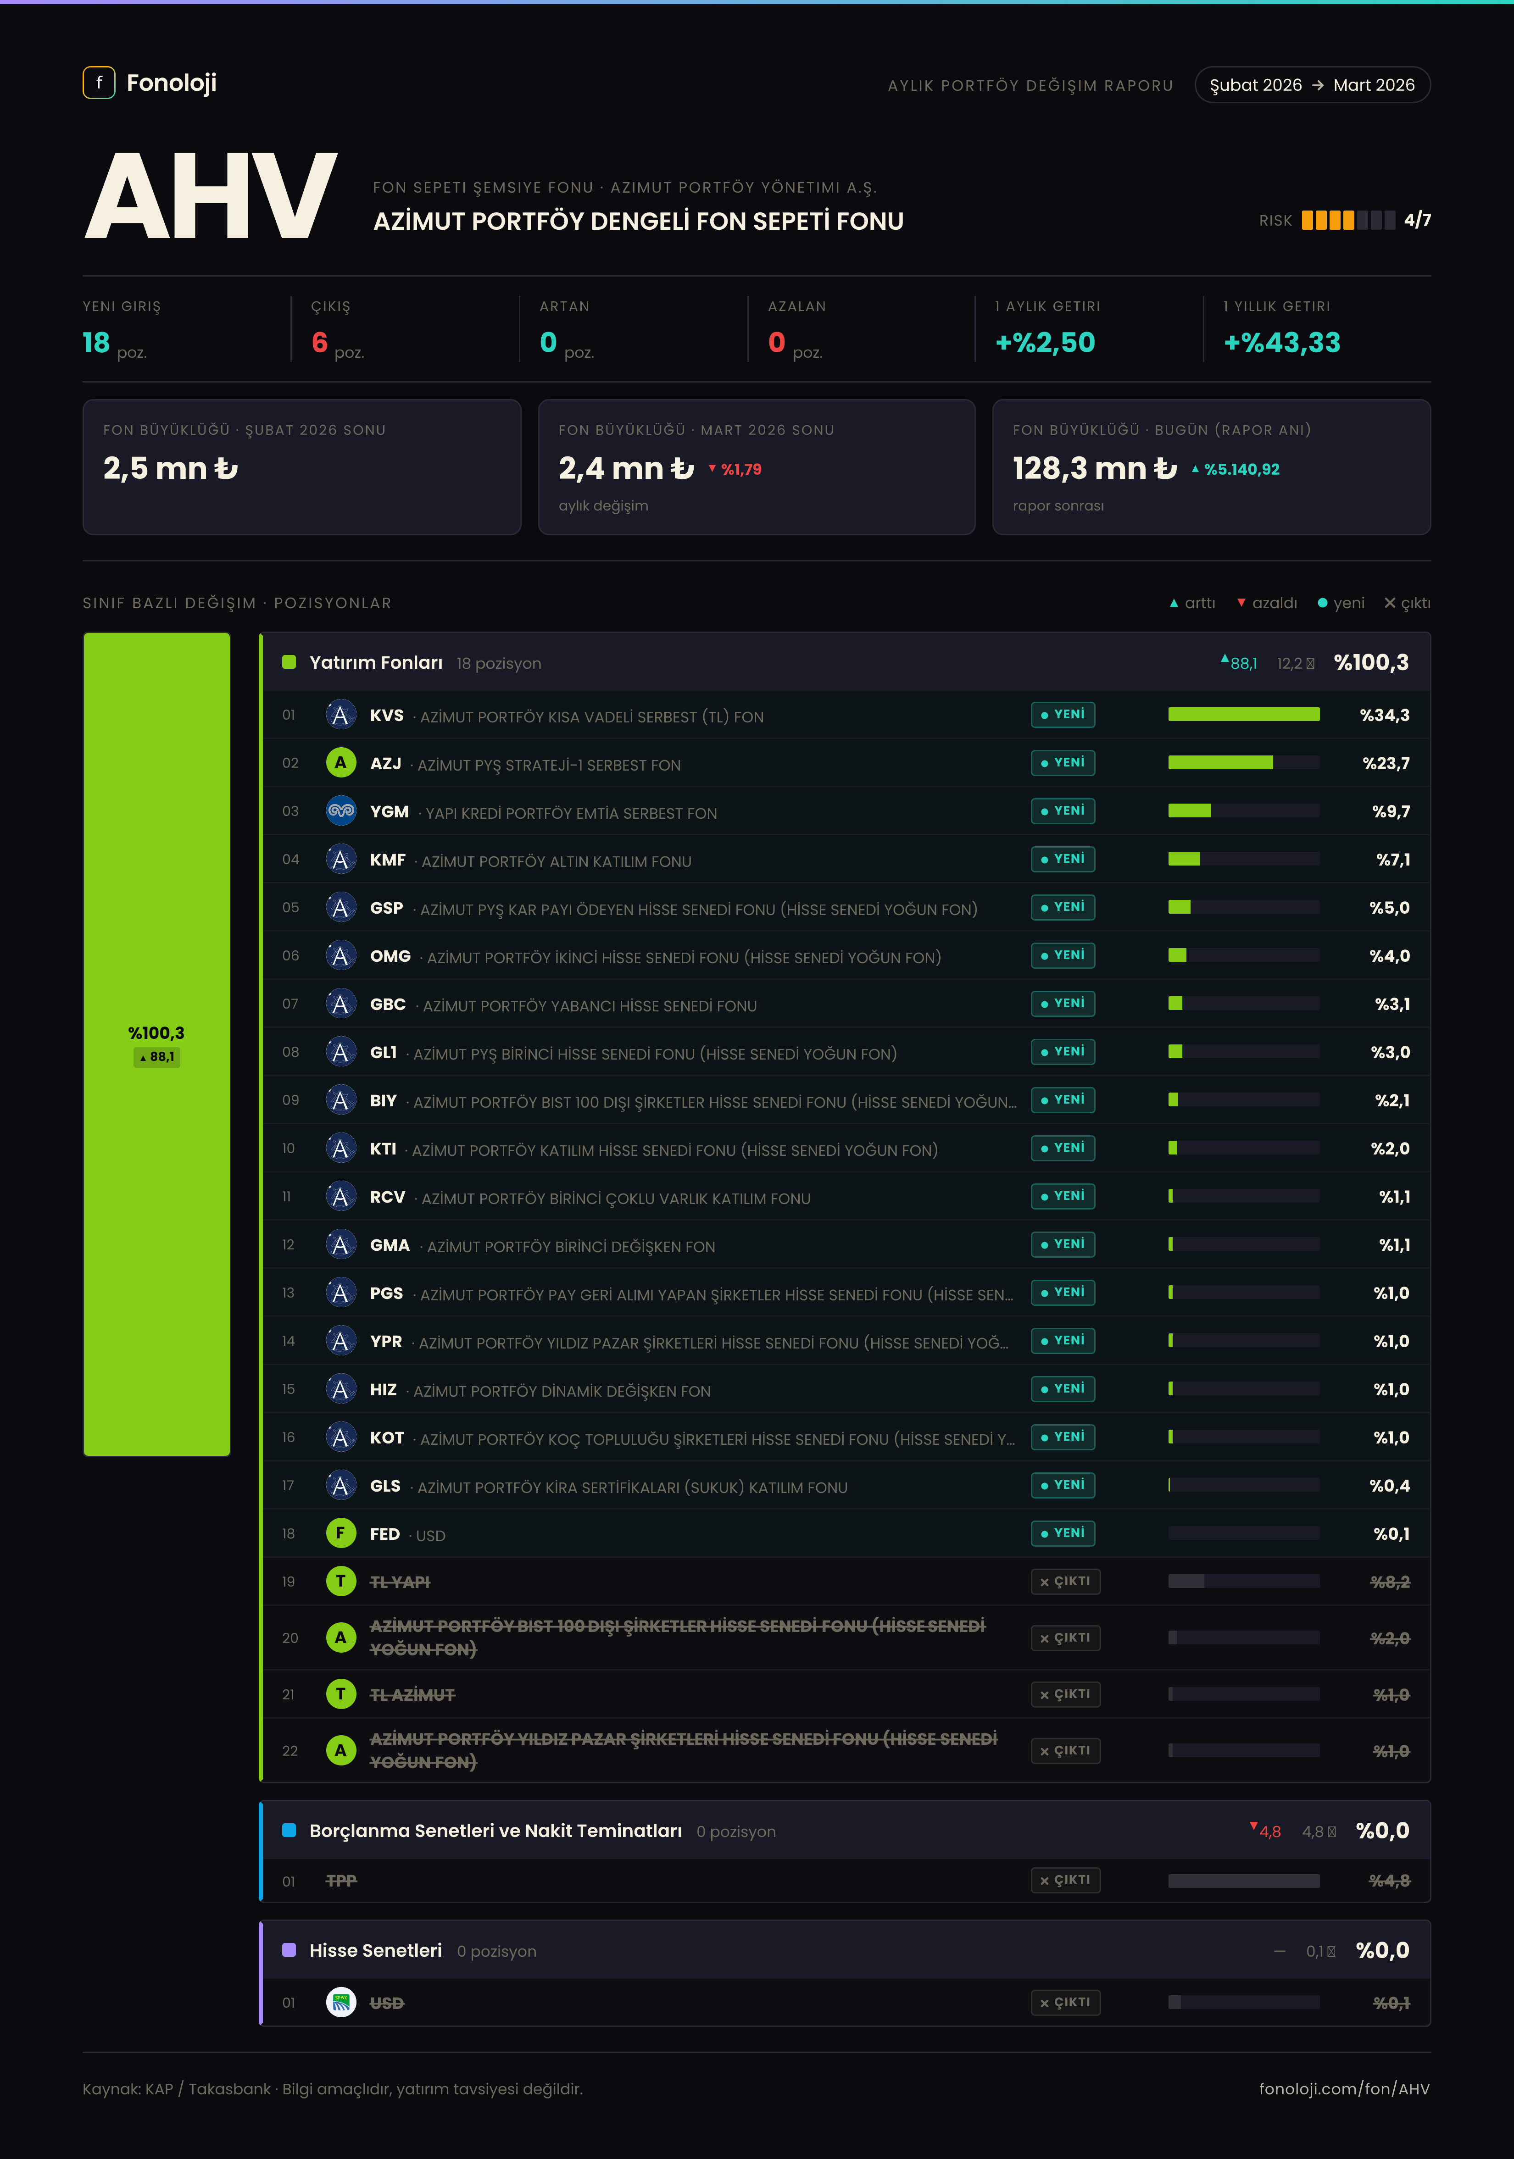Click the GMA fund logo icon
Image resolution: width=1514 pixels, height=2159 pixels.
pyautogui.click(x=340, y=1245)
